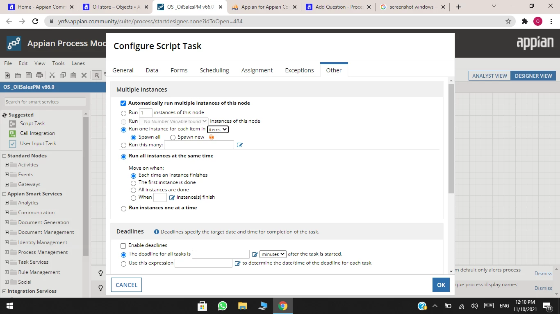This screenshot has height=314, width=560.
Task: Expand the Activities folder in palette
Action: (x=7, y=165)
